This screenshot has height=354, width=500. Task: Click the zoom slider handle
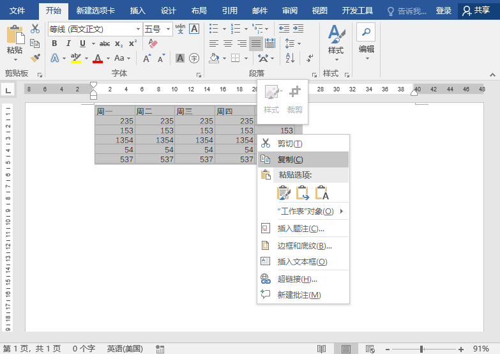tap(422, 349)
